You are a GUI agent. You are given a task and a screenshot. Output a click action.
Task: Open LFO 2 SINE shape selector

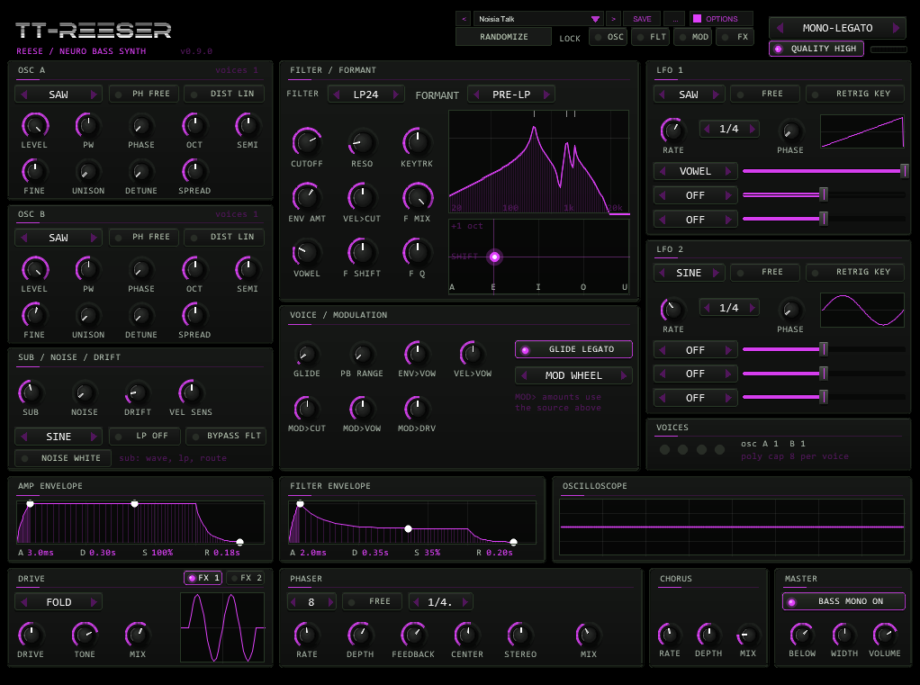click(x=689, y=273)
